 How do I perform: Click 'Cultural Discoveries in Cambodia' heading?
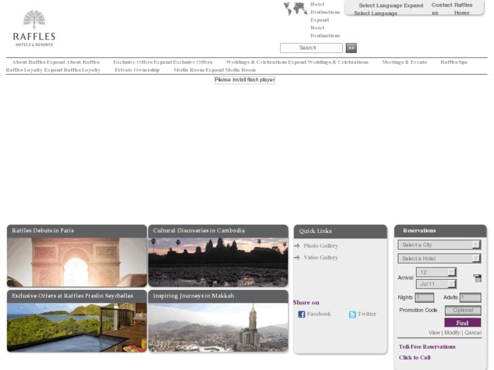tap(199, 231)
